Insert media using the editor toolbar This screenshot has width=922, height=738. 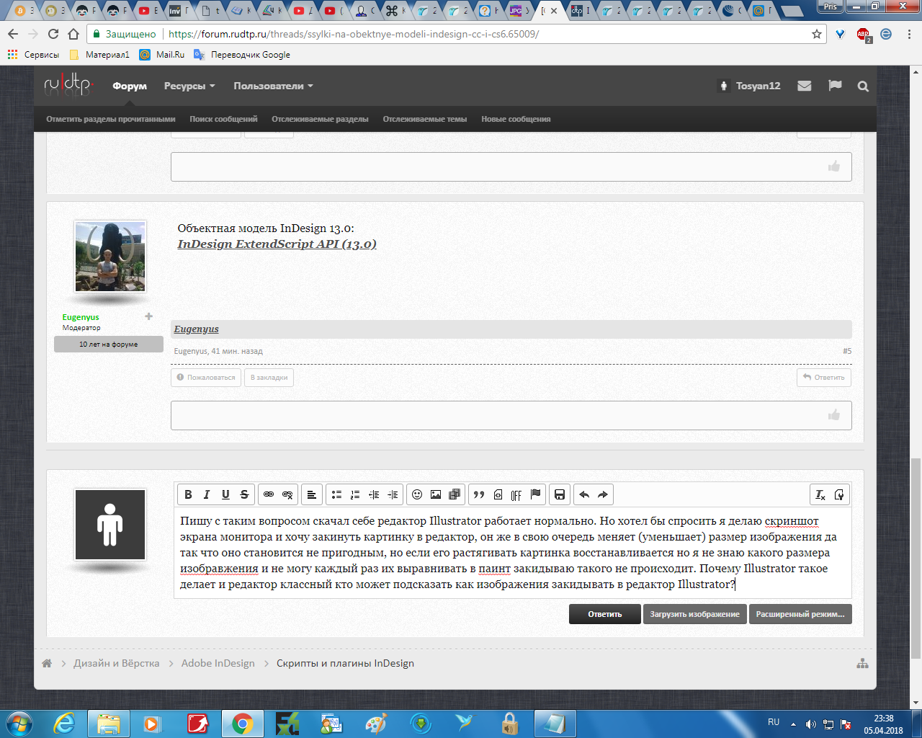tap(455, 494)
